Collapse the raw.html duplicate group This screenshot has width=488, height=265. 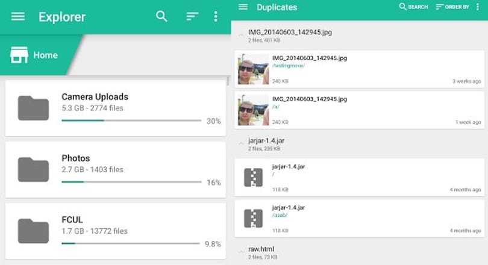[240, 252]
